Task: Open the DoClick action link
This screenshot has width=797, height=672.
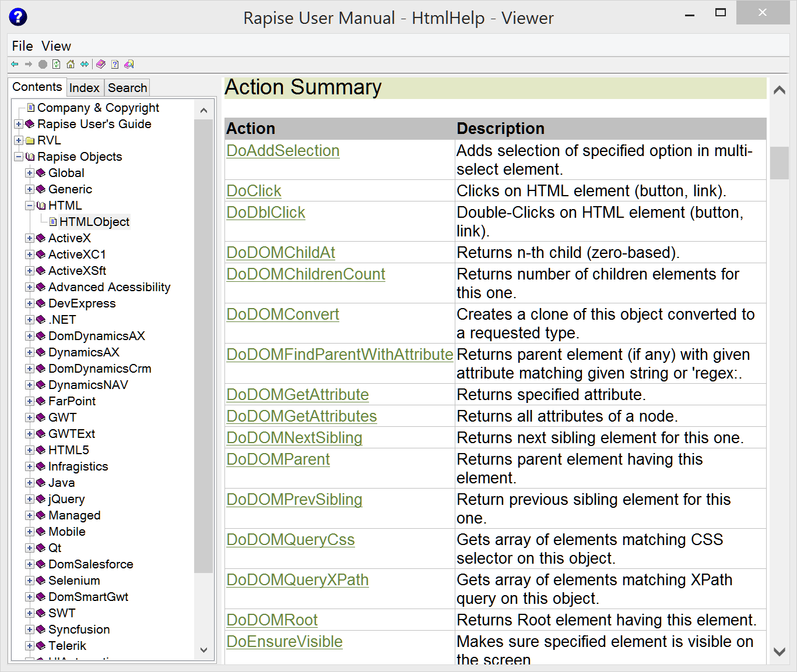Action: pos(254,191)
